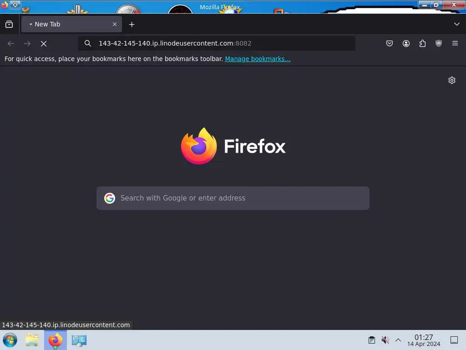
Task: Open the uBlock Origin shield icon
Action: [x=439, y=43]
